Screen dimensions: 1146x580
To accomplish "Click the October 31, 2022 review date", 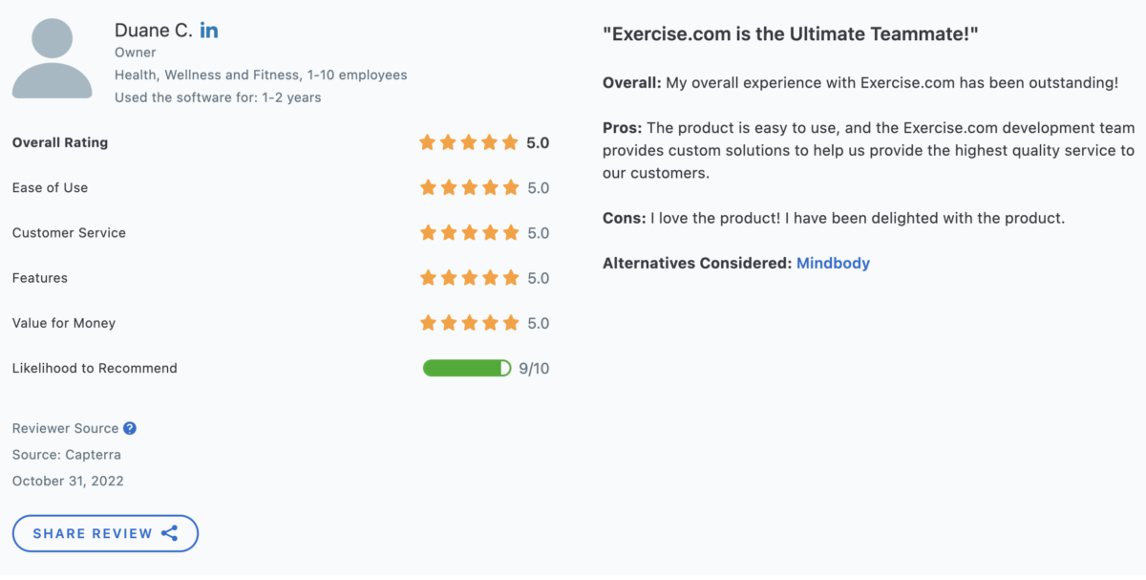I will [x=70, y=481].
